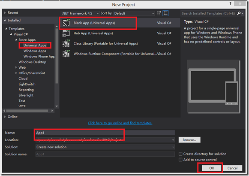The height and width of the screenshot is (176, 249).
Task: Click the Search Installed Templates box
Action: pyautogui.click(x=209, y=13)
